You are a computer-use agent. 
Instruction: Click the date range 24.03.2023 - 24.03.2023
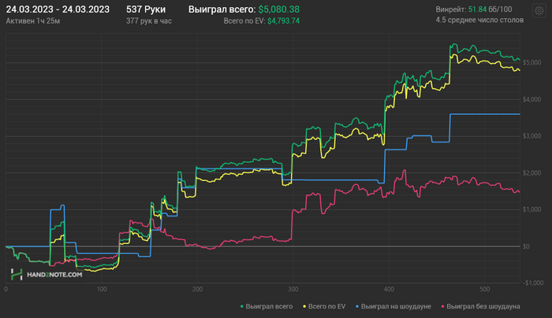click(x=58, y=9)
